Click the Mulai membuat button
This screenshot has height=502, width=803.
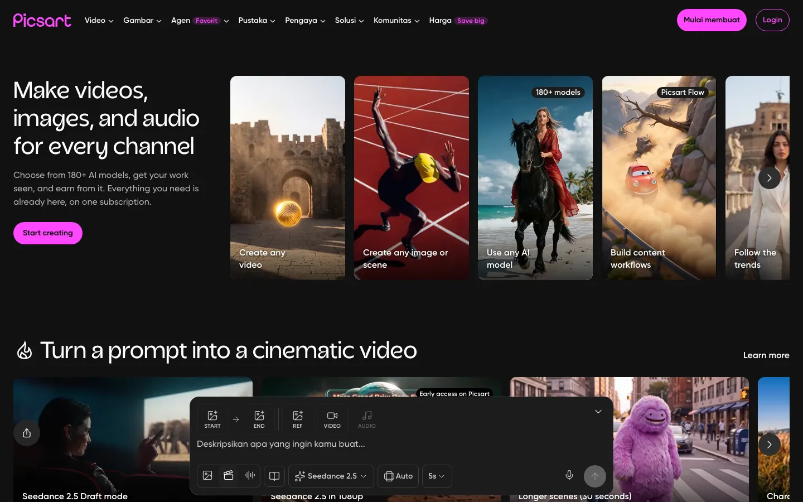coord(712,20)
